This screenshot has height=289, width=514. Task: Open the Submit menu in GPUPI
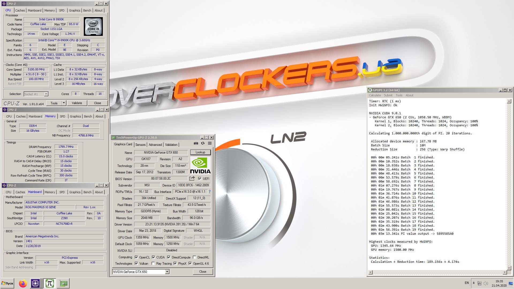(388, 95)
